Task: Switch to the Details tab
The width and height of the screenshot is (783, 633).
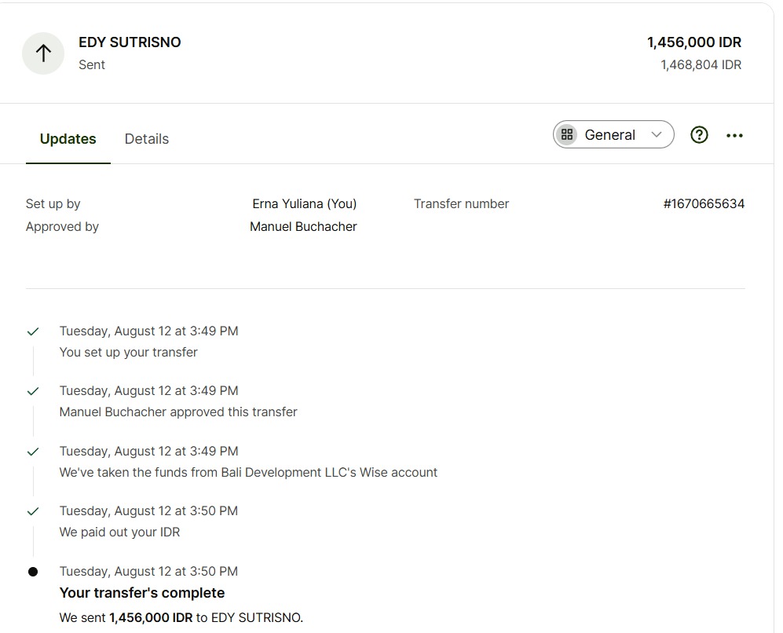Action: [x=147, y=139]
